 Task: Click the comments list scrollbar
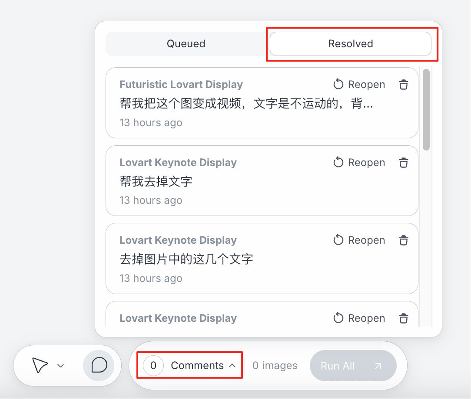click(426, 110)
